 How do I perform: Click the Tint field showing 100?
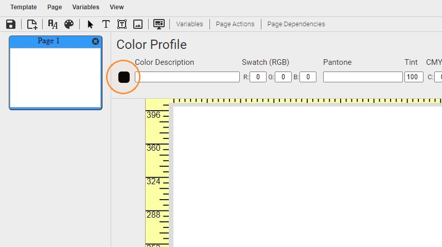click(x=414, y=77)
